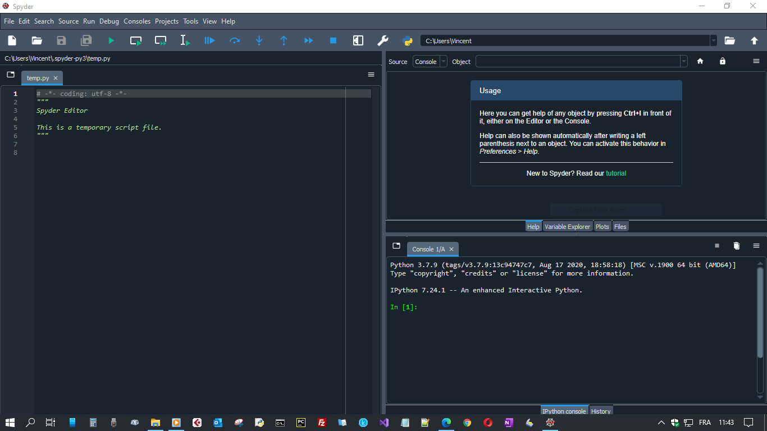Screen dimensions: 767x431
Task: Step over current line debug icon
Action: [235, 40]
